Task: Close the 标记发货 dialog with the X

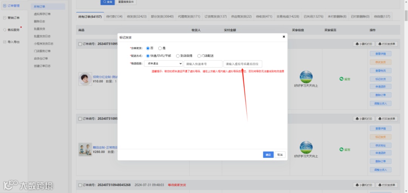Action: [x=284, y=37]
